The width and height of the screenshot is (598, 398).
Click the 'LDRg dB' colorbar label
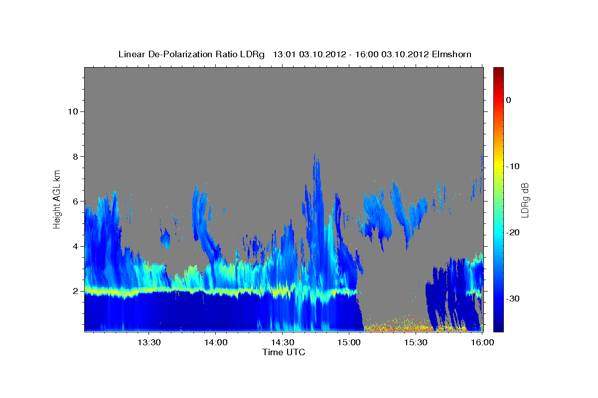tap(524, 199)
